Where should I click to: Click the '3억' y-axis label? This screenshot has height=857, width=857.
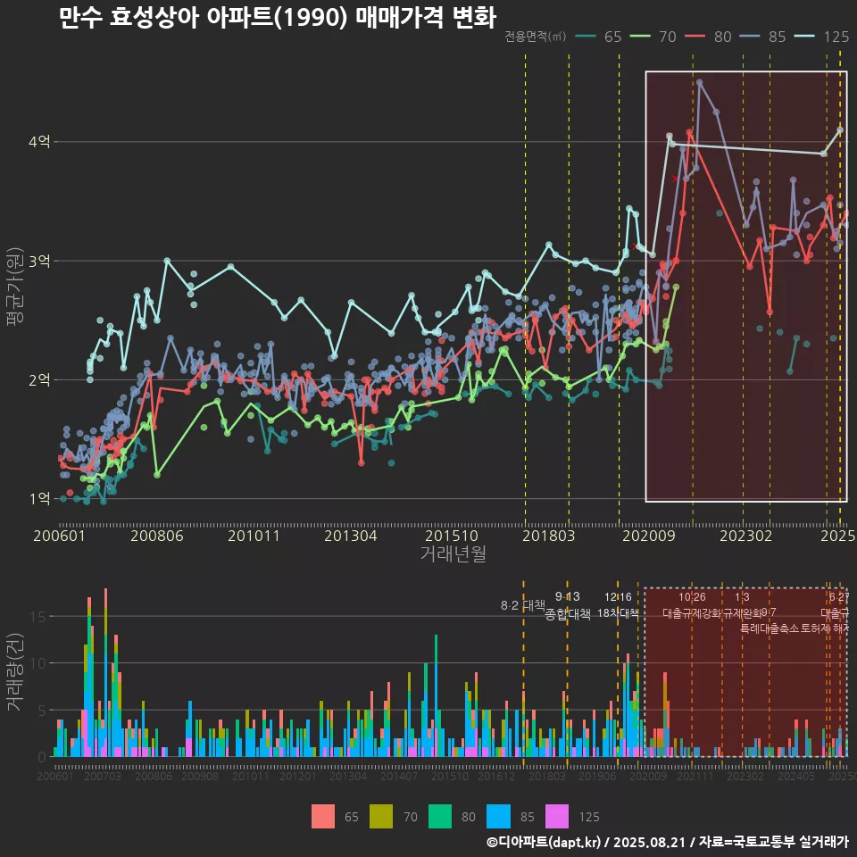39,261
